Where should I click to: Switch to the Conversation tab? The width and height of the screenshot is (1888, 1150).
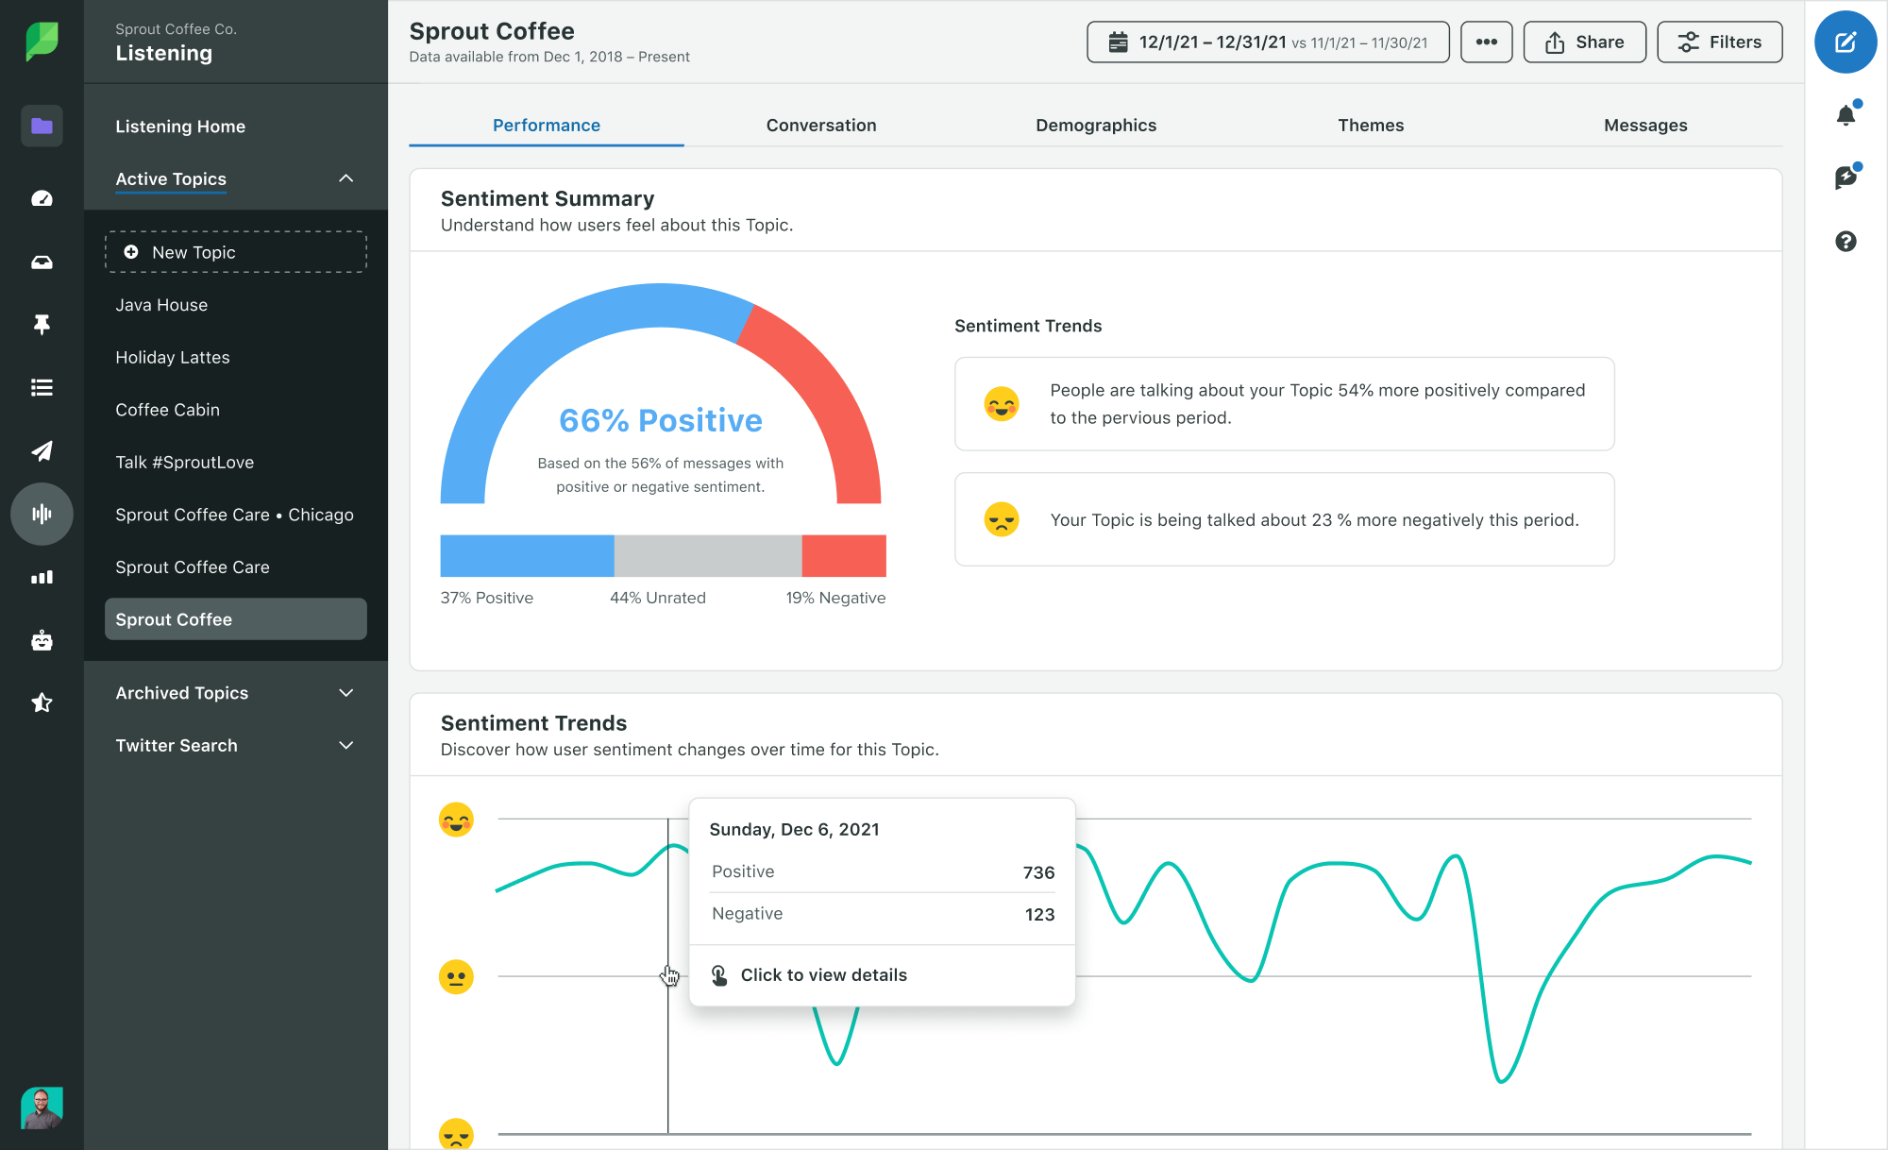point(821,124)
